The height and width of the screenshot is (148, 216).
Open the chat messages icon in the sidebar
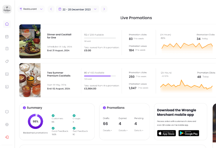point(7,112)
